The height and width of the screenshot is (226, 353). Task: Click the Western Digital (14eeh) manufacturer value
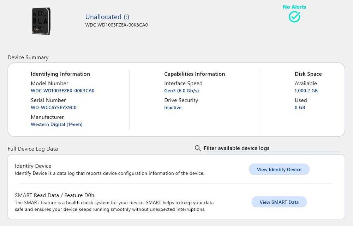pos(56,124)
